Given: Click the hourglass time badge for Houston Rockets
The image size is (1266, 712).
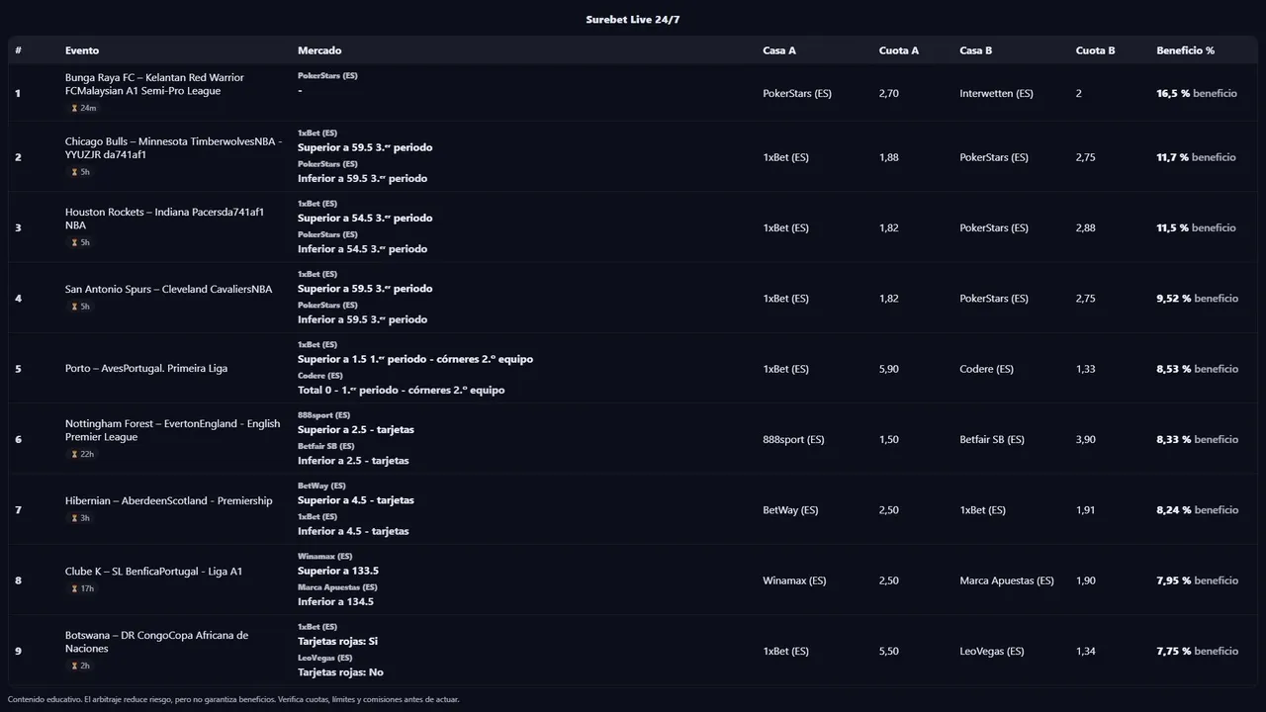Looking at the screenshot, I should 80,242.
